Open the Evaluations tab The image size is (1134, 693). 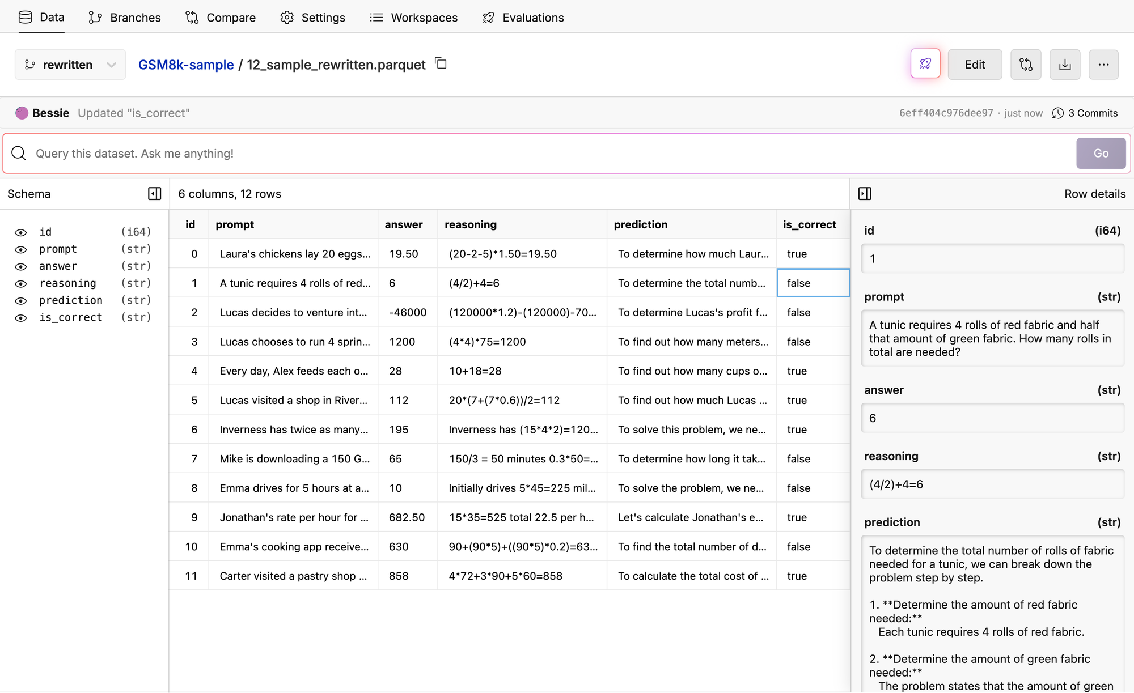(523, 17)
